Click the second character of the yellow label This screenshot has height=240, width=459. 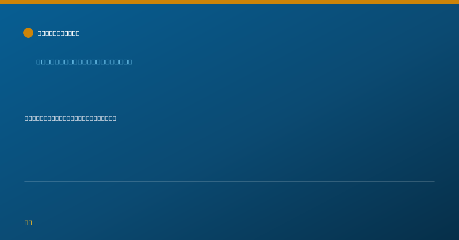coord(30,222)
